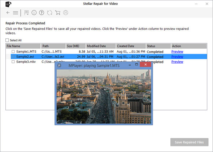Image resolution: width=213 pixels, height=152 pixels.
Task: Check the Sample3.mkv checkbox
Action: click(13, 62)
